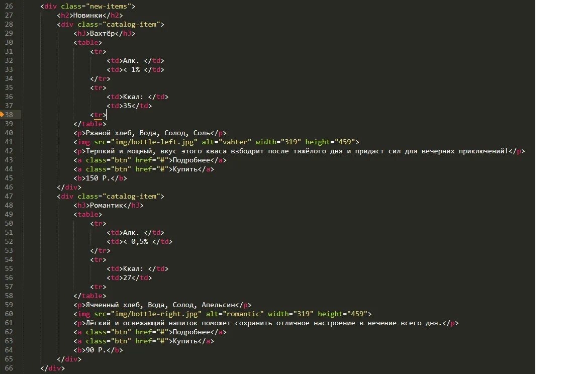Click the closing table tag on line 58
This screenshot has height=374, width=579.
click(x=90, y=296)
